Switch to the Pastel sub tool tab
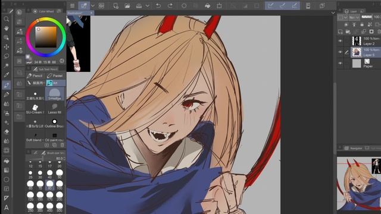The width and height of the screenshot is (381, 214). click(55, 75)
